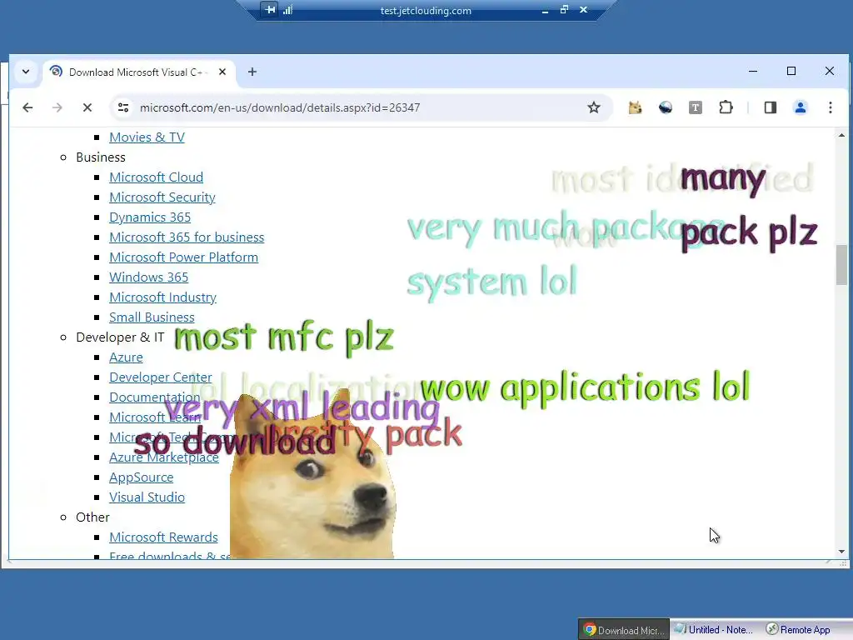Check the connection signal icon

287,10
